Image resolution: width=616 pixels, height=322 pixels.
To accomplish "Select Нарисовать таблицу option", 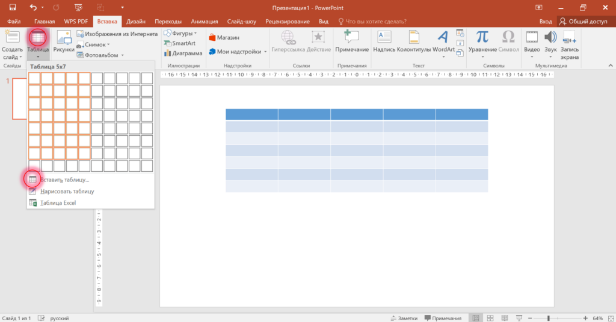I will tap(90, 192).
